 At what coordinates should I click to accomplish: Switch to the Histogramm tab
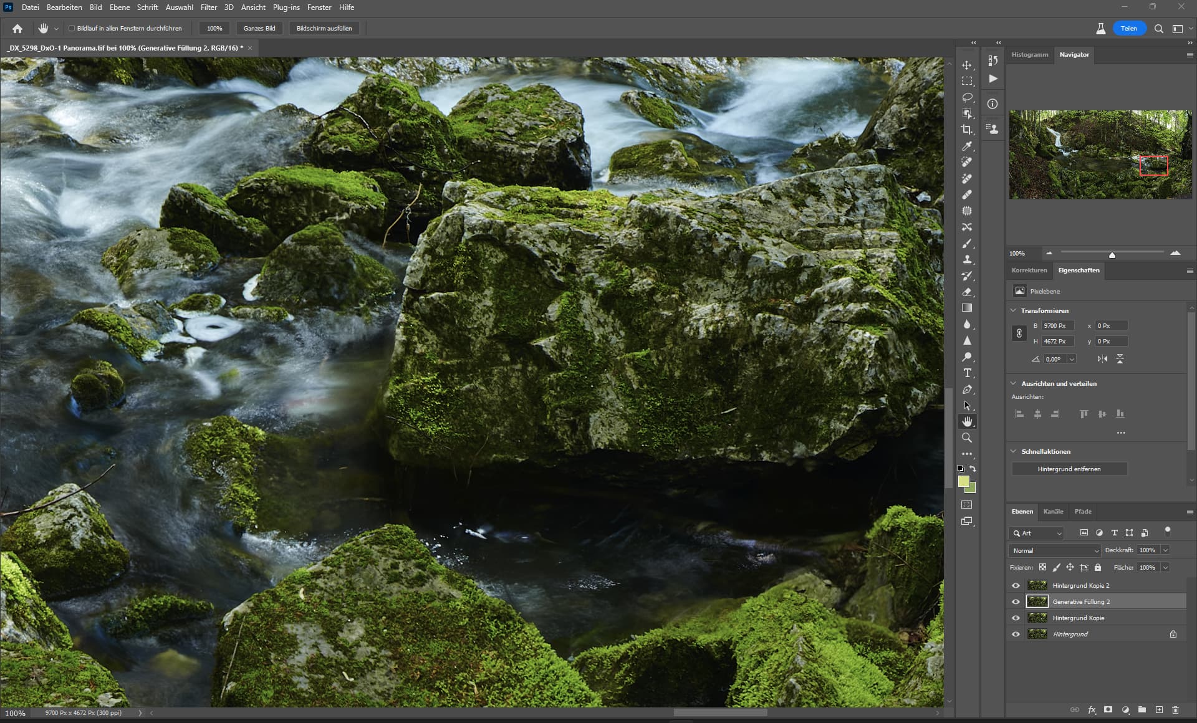pos(1030,55)
